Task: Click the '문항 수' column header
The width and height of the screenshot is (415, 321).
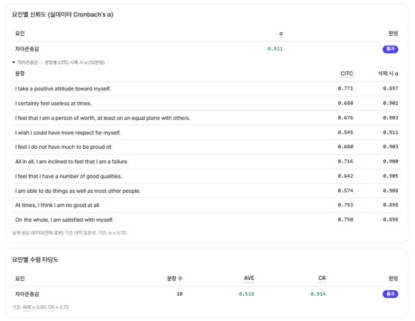Action: [x=175, y=278]
